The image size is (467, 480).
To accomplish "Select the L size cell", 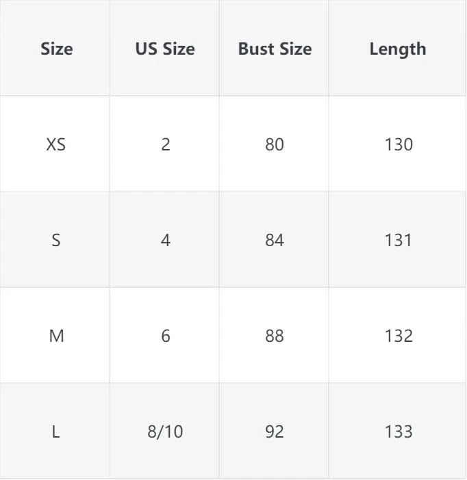I will 56,431.
